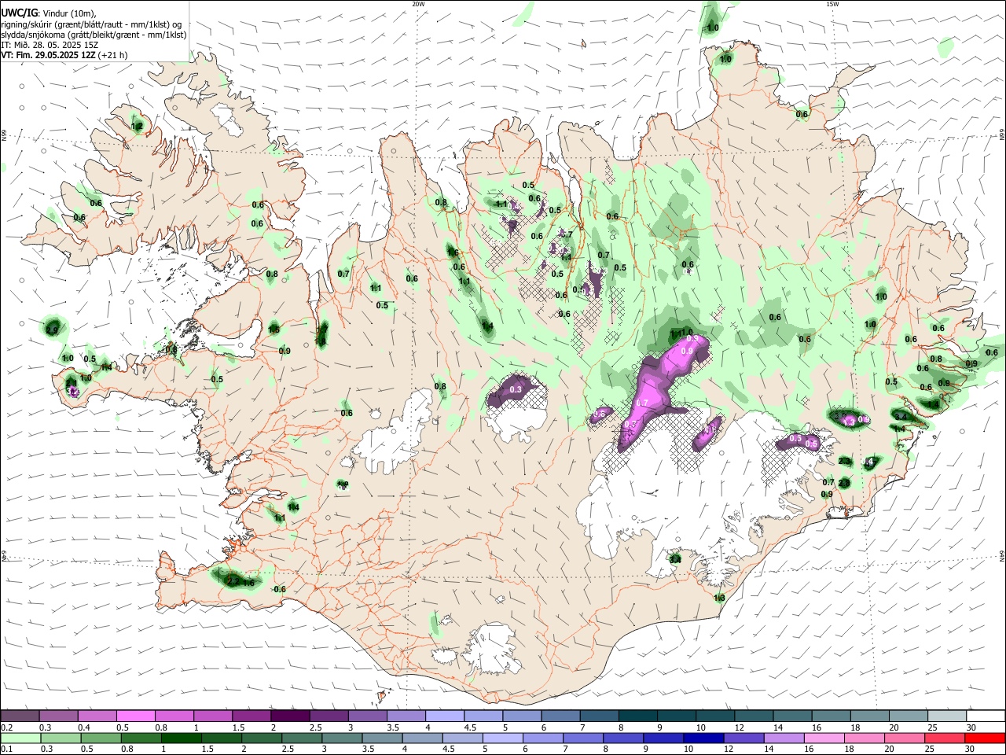Click the 15W longitude label
Viewport: 1006px width, 755px height.
[x=832, y=4]
